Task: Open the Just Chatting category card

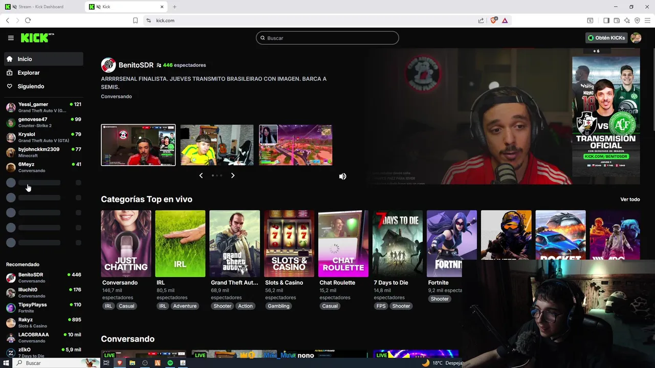Action: click(x=126, y=244)
